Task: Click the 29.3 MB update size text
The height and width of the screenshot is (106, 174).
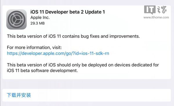Action: [37, 23]
